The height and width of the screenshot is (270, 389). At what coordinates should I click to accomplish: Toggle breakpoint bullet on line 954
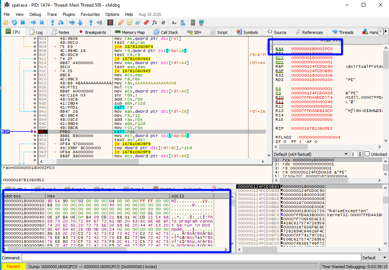pyautogui.click(x=35, y=136)
